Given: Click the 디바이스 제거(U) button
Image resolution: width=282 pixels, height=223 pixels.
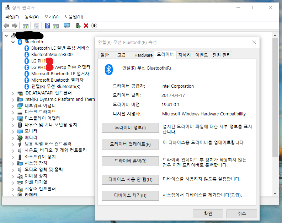Looking at the screenshot, I should pos(130,196).
